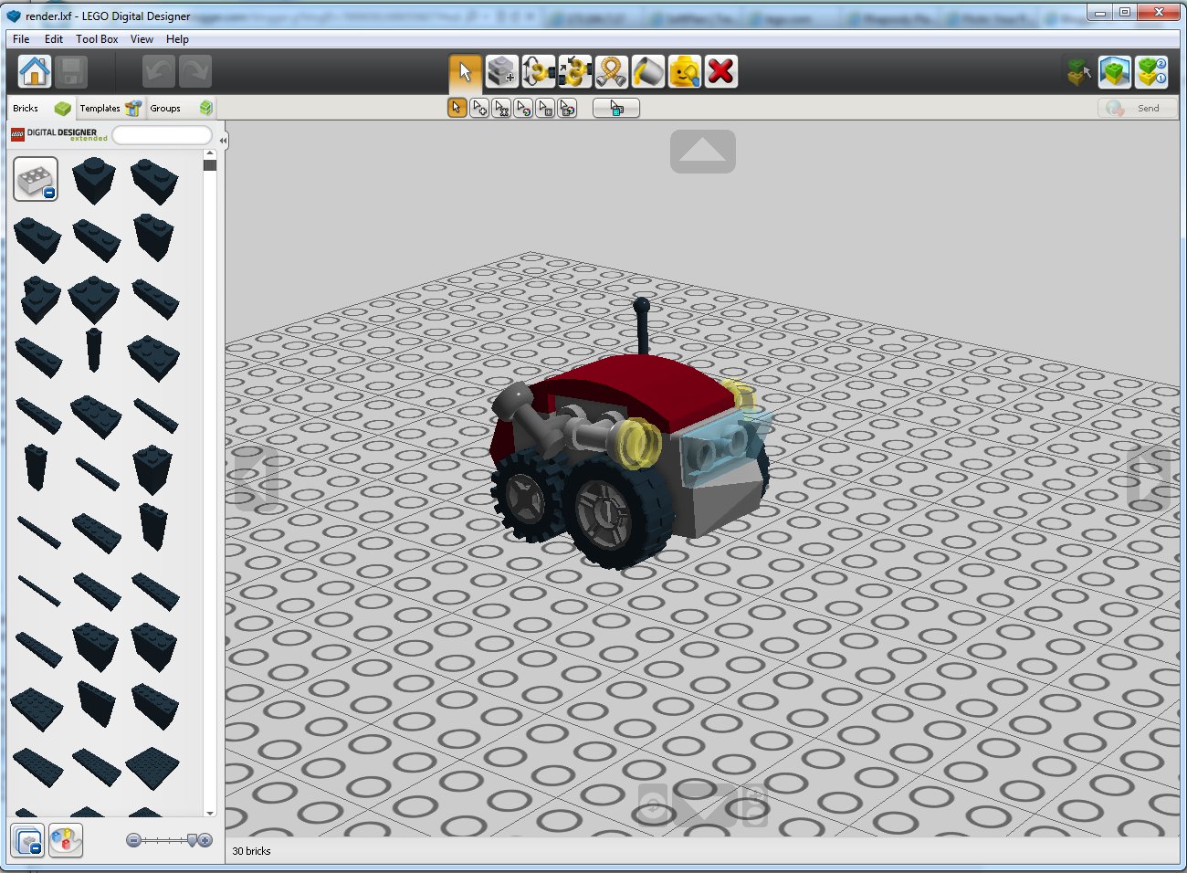Open the Tool Box menu
This screenshot has height=873, width=1187.
tap(97, 39)
